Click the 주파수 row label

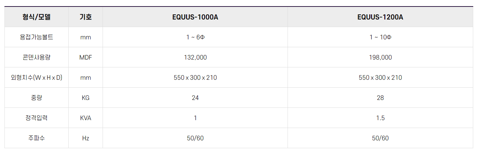pos(37,138)
